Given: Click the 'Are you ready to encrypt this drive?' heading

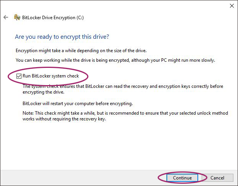Looking at the screenshot, I should click(62, 37).
